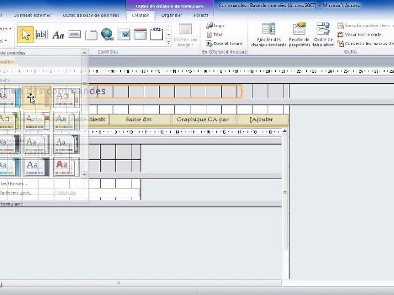Open the Données externes tab
This screenshot has height=295, width=394.
(32, 15)
